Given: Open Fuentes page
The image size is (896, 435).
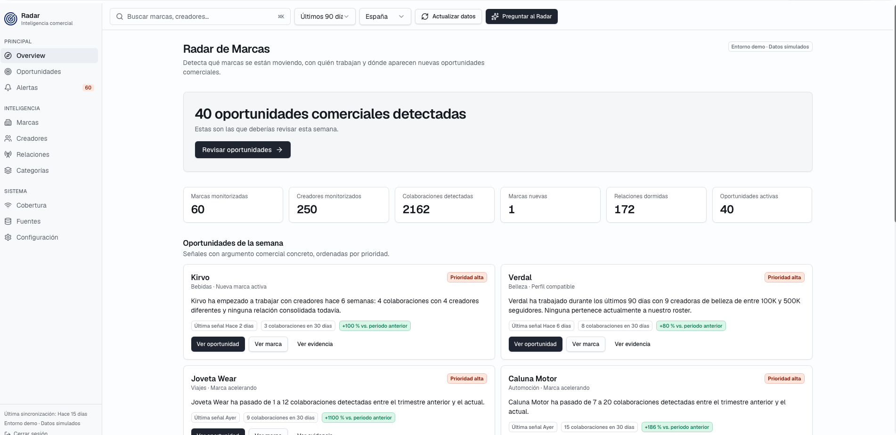Looking at the screenshot, I should click(49, 221).
